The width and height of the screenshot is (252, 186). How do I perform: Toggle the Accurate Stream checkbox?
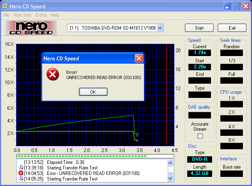click(x=200, y=136)
